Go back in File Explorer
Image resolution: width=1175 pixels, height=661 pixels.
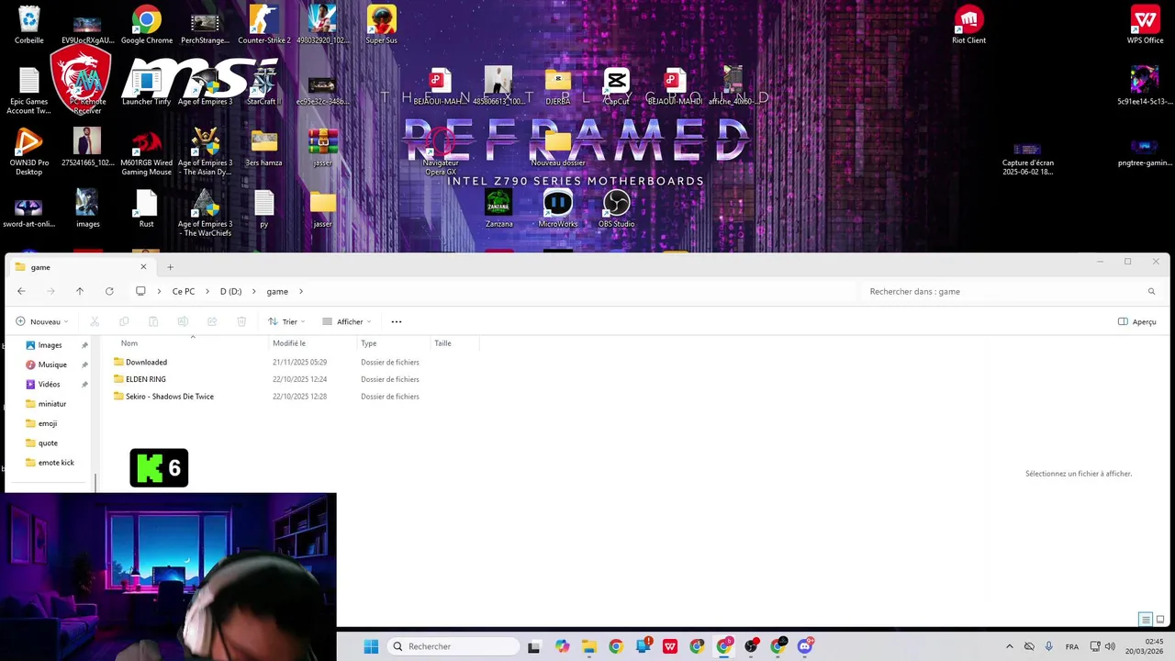(21, 291)
